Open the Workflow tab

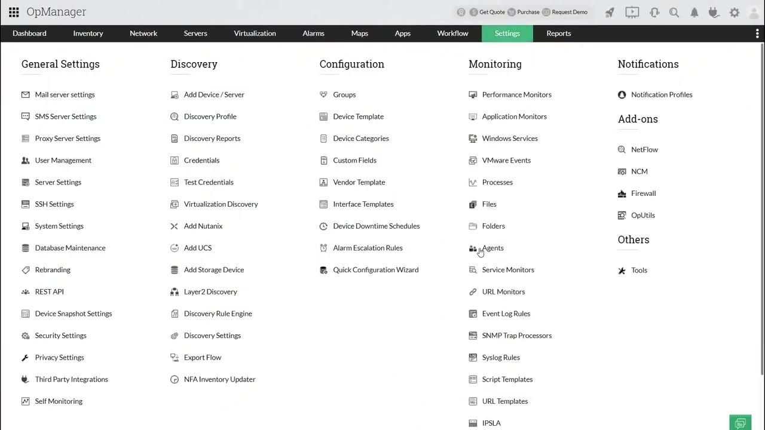pyautogui.click(x=452, y=33)
